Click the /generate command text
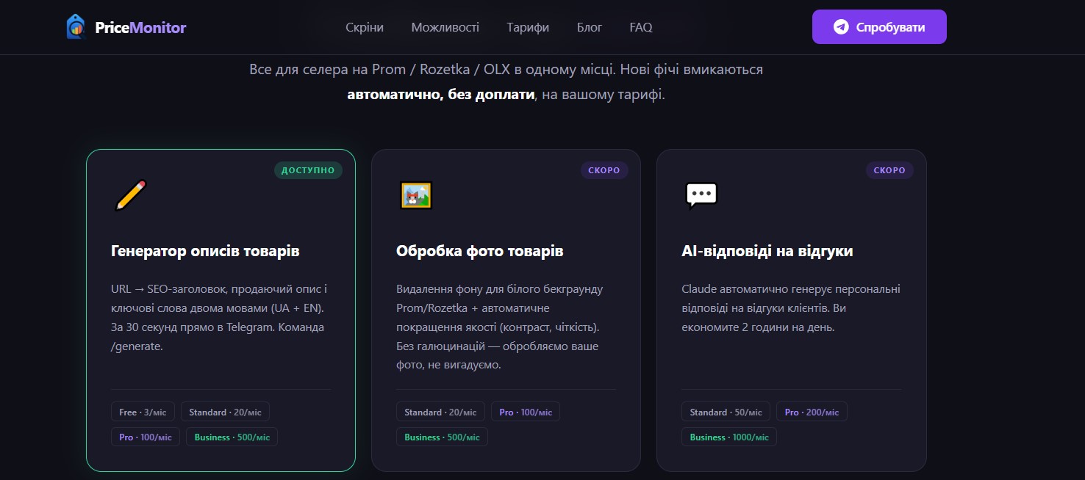 tap(137, 346)
